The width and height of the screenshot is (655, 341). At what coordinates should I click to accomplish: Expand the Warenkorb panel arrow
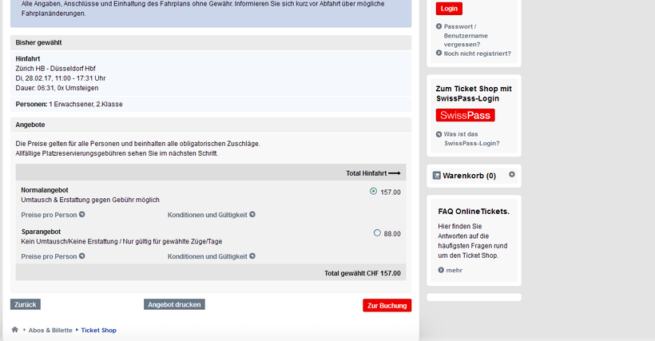pos(512,175)
